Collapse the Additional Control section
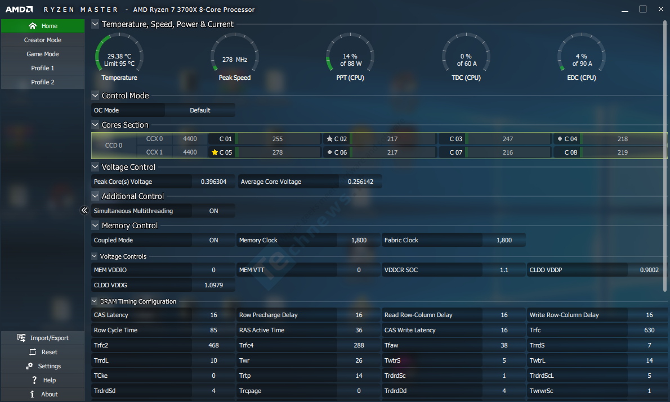Viewport: 670px width, 402px height. pos(95,196)
